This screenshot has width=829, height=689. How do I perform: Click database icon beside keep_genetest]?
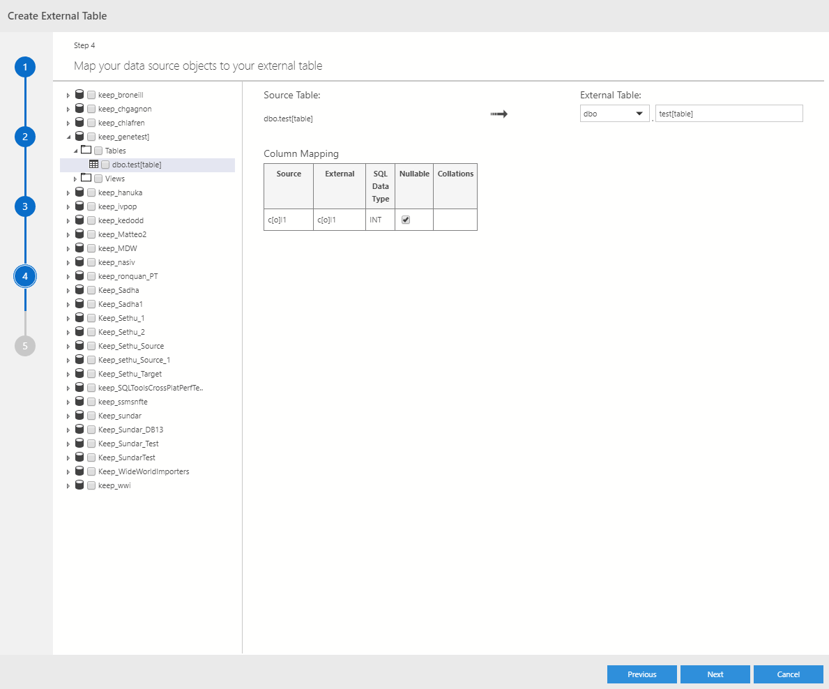pos(79,137)
